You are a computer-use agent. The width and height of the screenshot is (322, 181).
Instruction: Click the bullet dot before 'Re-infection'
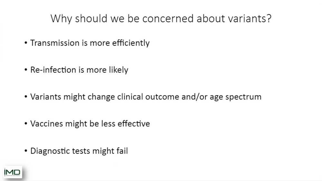pyautogui.click(x=26, y=70)
